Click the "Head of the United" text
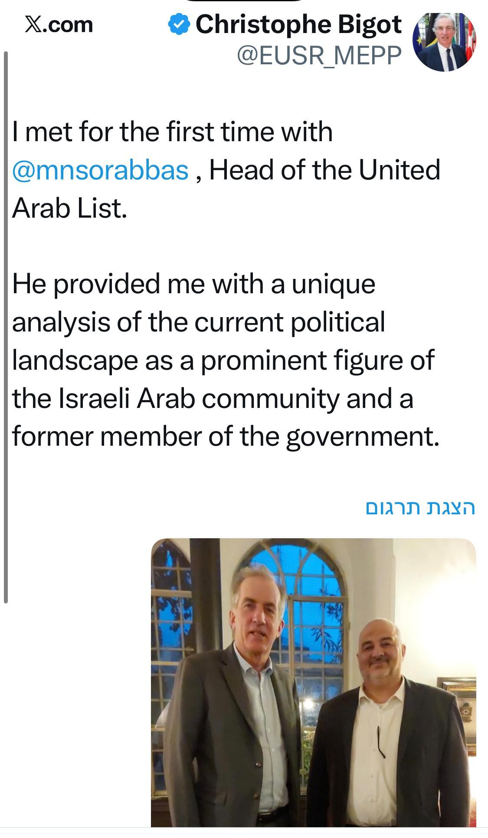Screen dimensions: 488x838 (x=324, y=170)
